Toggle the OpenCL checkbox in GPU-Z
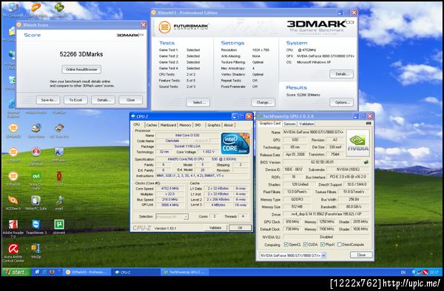This screenshot has width=444, height=291. click(286, 244)
